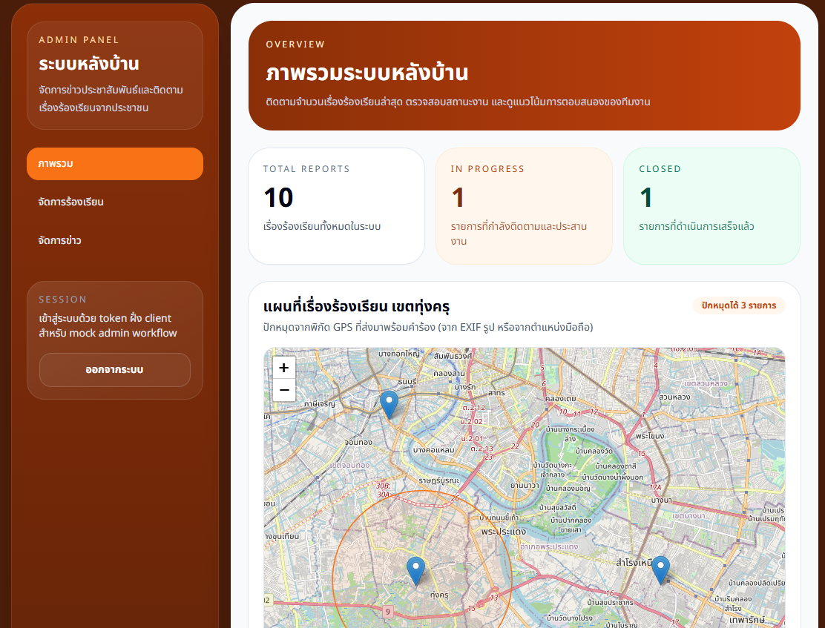Click the route 9 highway shield on map
The image size is (825, 628).
point(388,611)
